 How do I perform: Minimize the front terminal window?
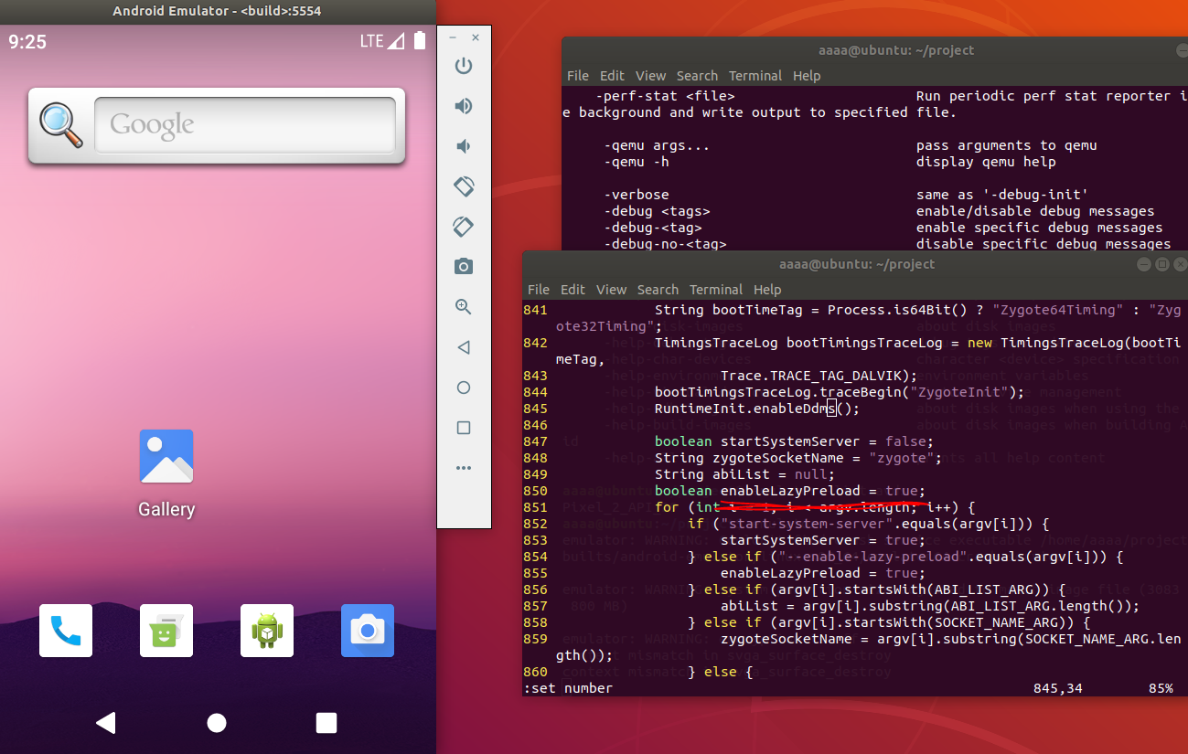click(1144, 264)
